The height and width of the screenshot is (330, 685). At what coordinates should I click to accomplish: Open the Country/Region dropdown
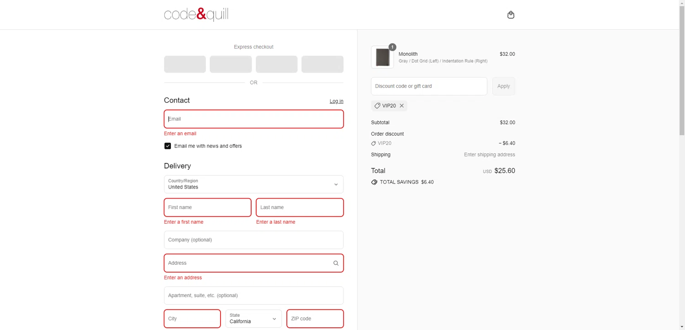click(254, 184)
